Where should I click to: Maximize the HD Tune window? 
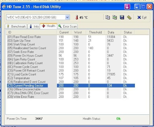click(143, 7)
